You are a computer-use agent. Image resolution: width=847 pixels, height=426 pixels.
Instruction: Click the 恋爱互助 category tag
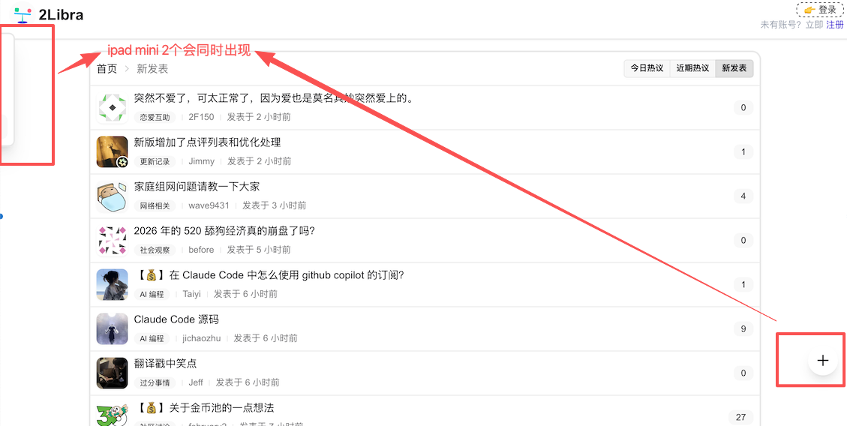[x=155, y=118]
